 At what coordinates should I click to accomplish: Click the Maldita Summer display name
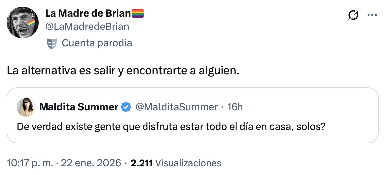click(x=79, y=107)
